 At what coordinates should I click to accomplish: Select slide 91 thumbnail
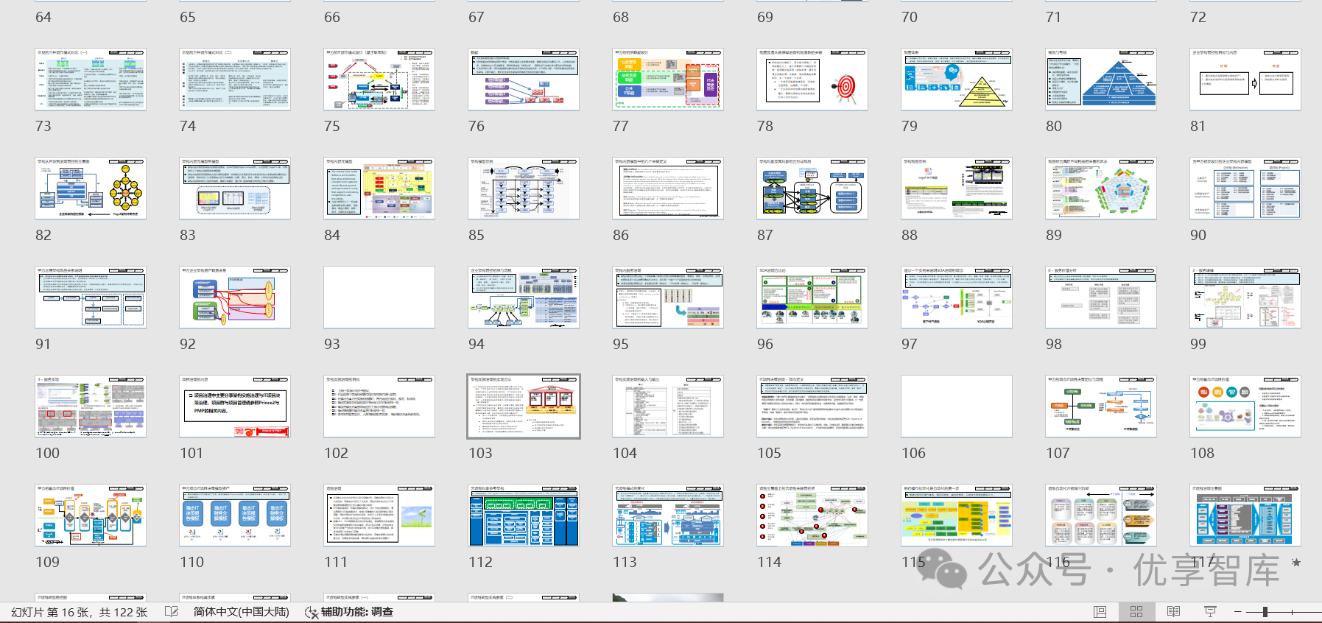tap(91, 298)
